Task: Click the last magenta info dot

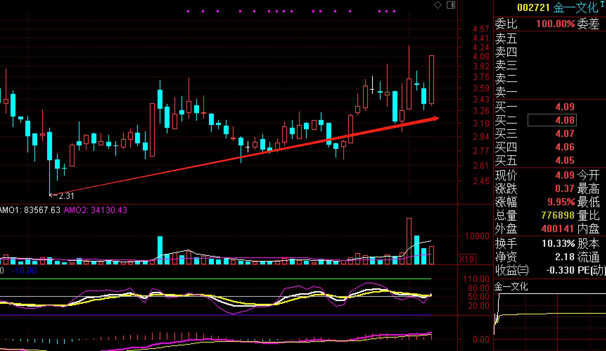Action: [394, 11]
